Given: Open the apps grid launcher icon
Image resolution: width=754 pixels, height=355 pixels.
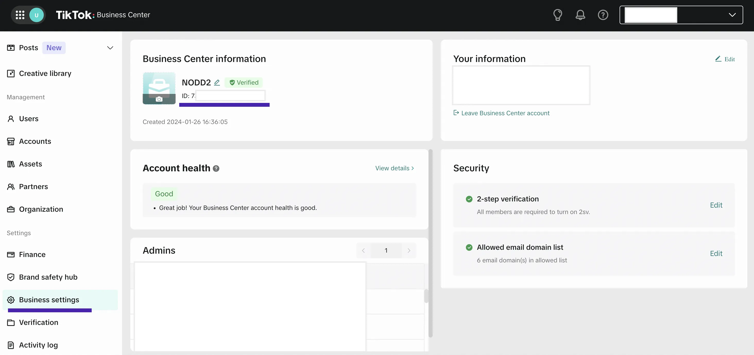Looking at the screenshot, I should [20, 15].
